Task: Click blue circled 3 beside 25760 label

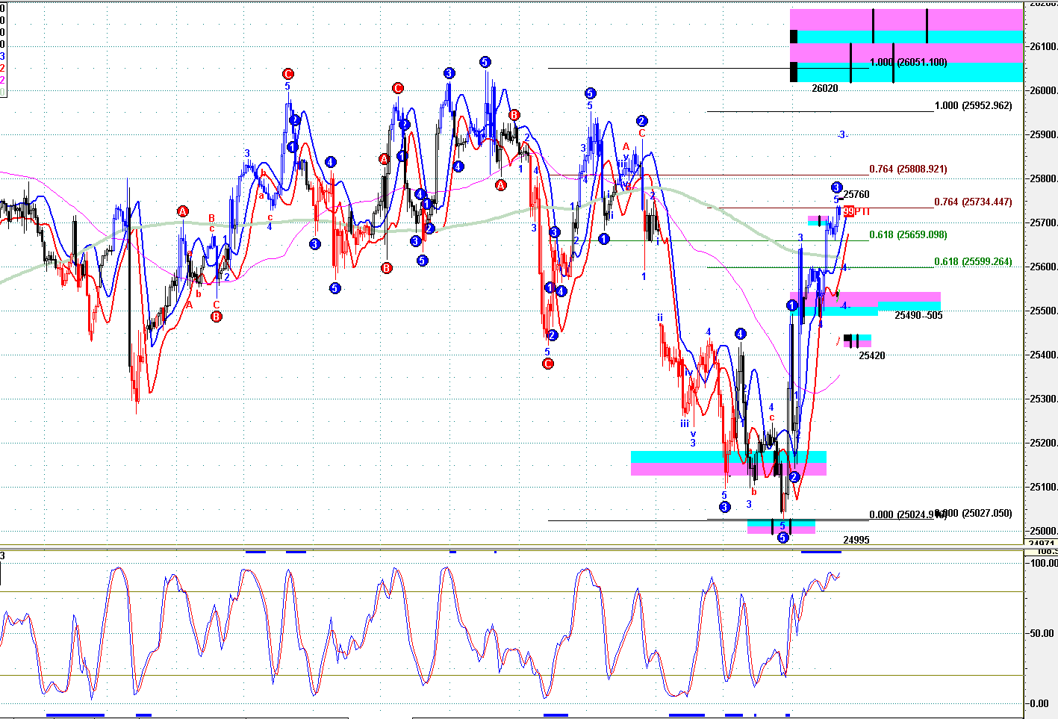Action: [836, 187]
